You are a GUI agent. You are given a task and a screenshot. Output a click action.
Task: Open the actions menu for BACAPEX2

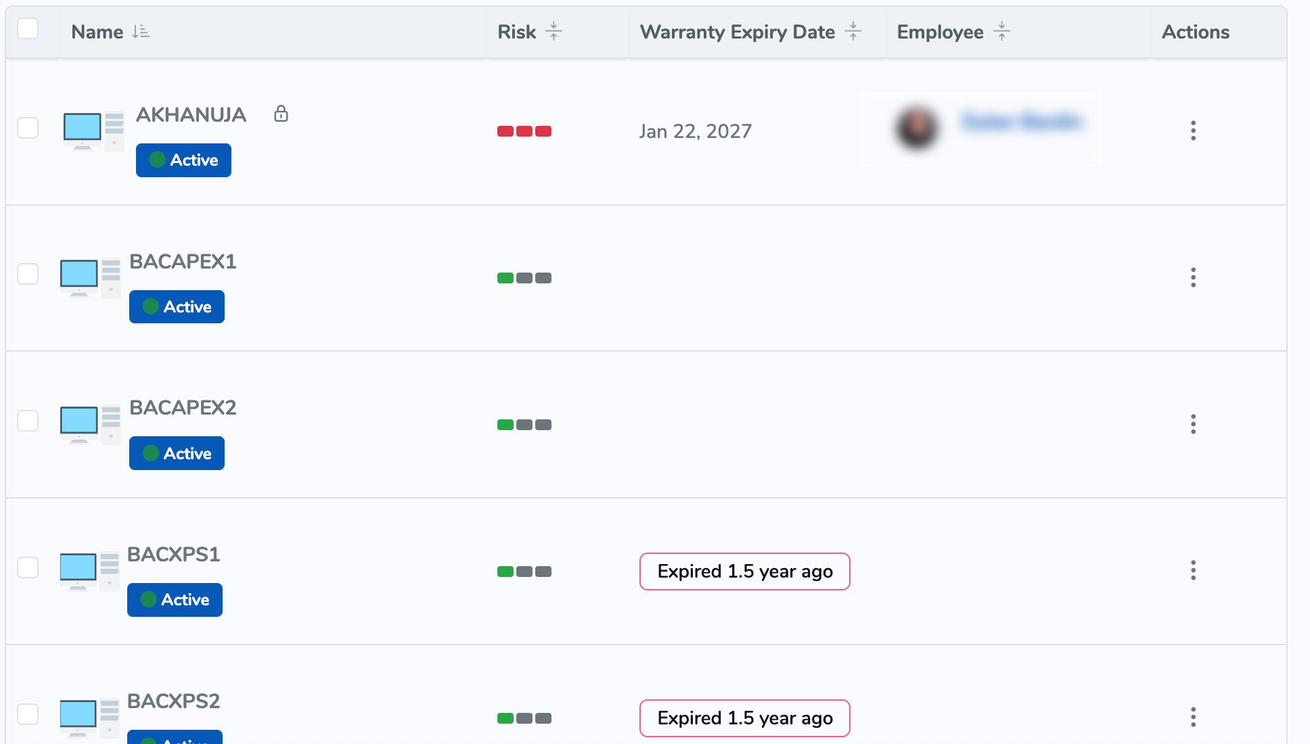1193,424
